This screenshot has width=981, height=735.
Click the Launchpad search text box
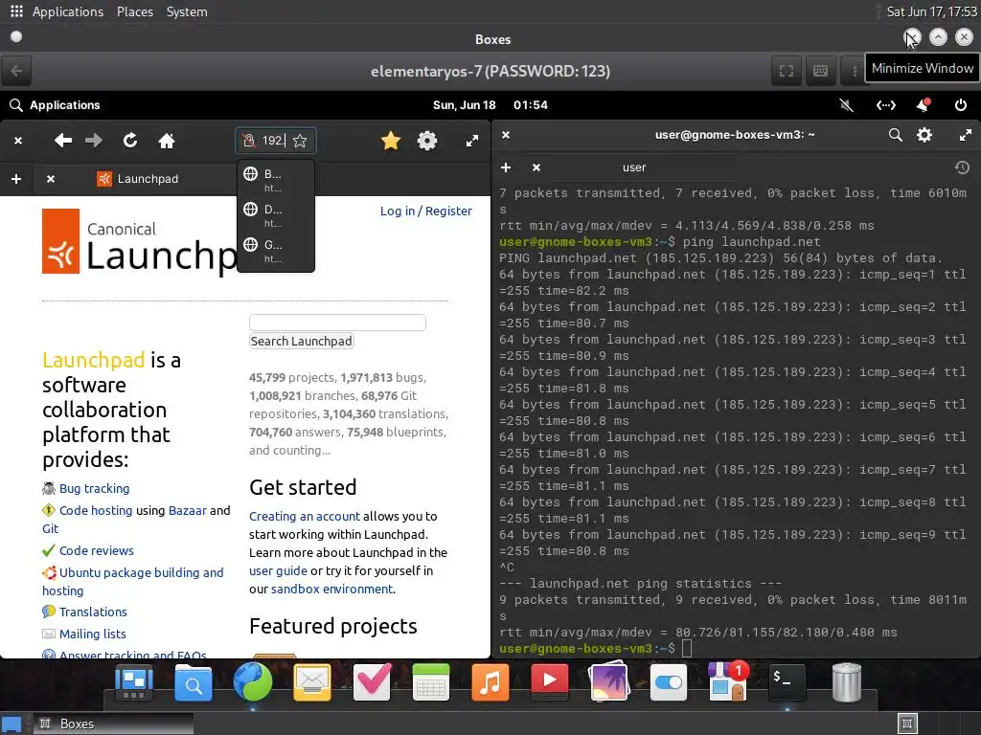click(x=337, y=323)
